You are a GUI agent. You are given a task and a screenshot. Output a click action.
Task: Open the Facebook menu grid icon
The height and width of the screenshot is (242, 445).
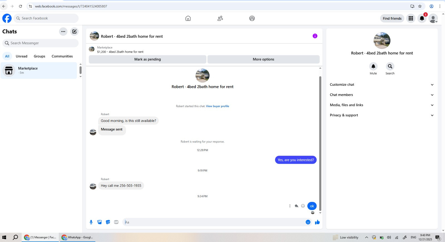coord(411,18)
